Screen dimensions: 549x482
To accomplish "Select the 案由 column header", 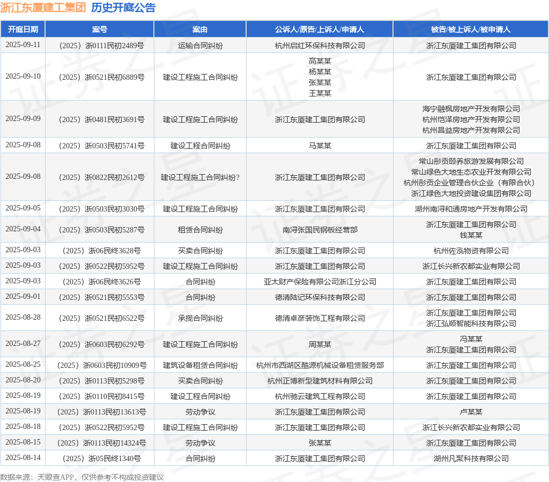I will coord(200,29).
